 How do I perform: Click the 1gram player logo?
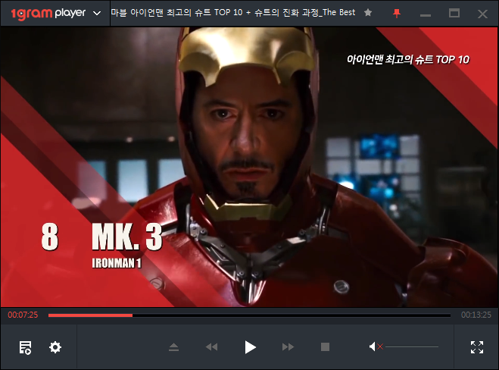48,14
